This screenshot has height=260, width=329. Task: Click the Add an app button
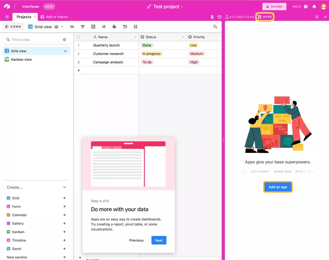[x=278, y=187]
